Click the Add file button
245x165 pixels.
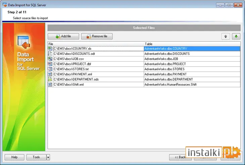[x=63, y=36]
